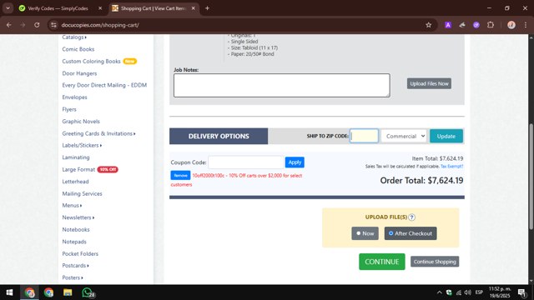Image resolution: width=534 pixels, height=300 pixels.
Task: Expand the Posters submenu
Action: (x=73, y=277)
